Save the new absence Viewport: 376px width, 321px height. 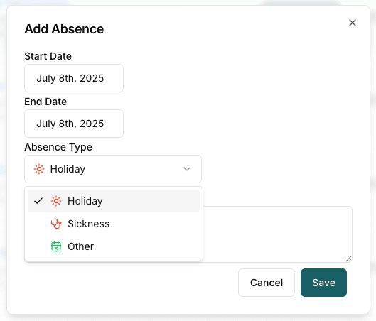[323, 283]
